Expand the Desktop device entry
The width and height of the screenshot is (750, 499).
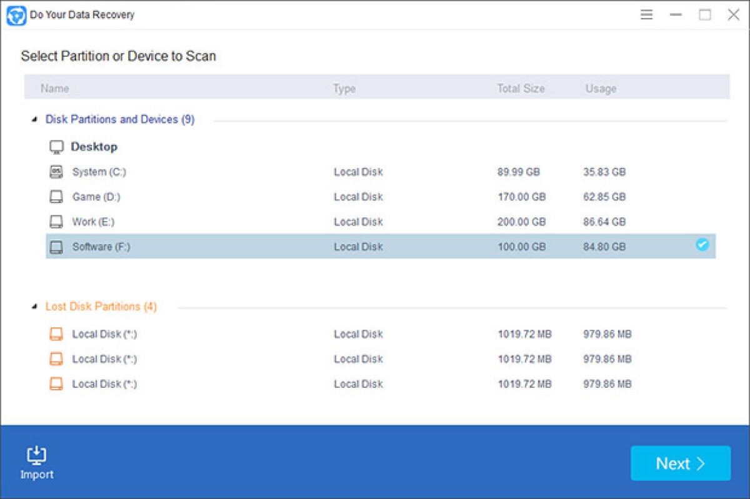click(x=95, y=146)
